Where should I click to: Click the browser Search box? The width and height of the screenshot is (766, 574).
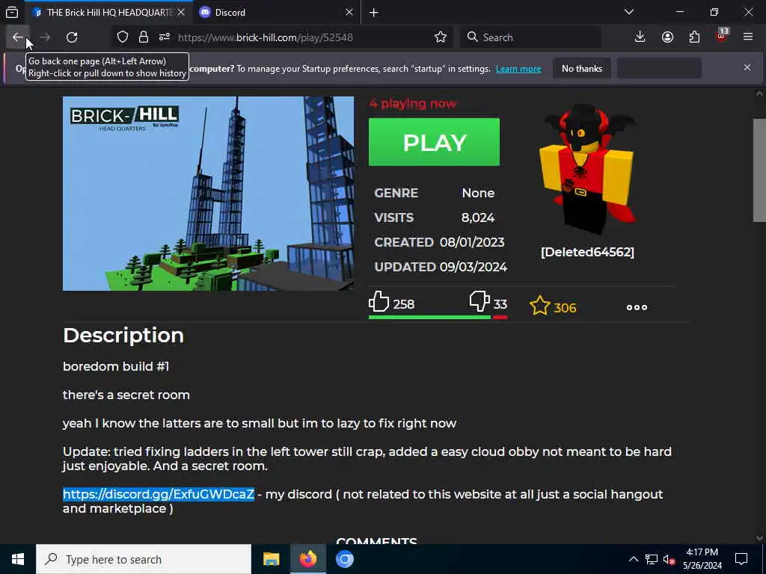coord(531,37)
